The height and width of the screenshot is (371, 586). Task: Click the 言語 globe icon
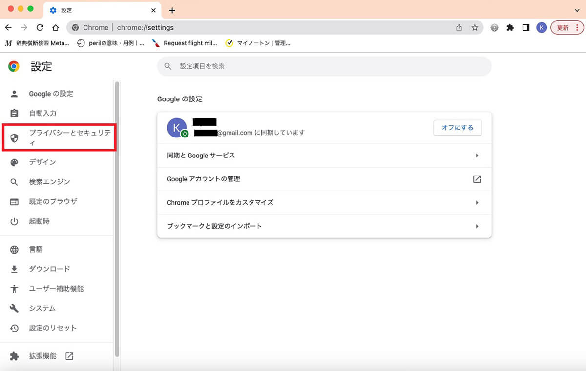[x=14, y=250]
